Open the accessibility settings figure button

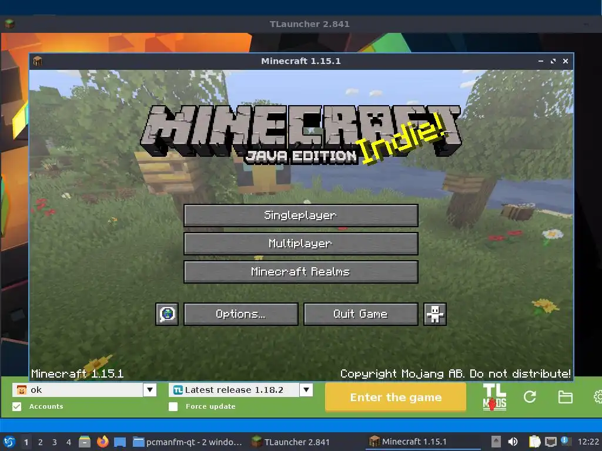(435, 314)
